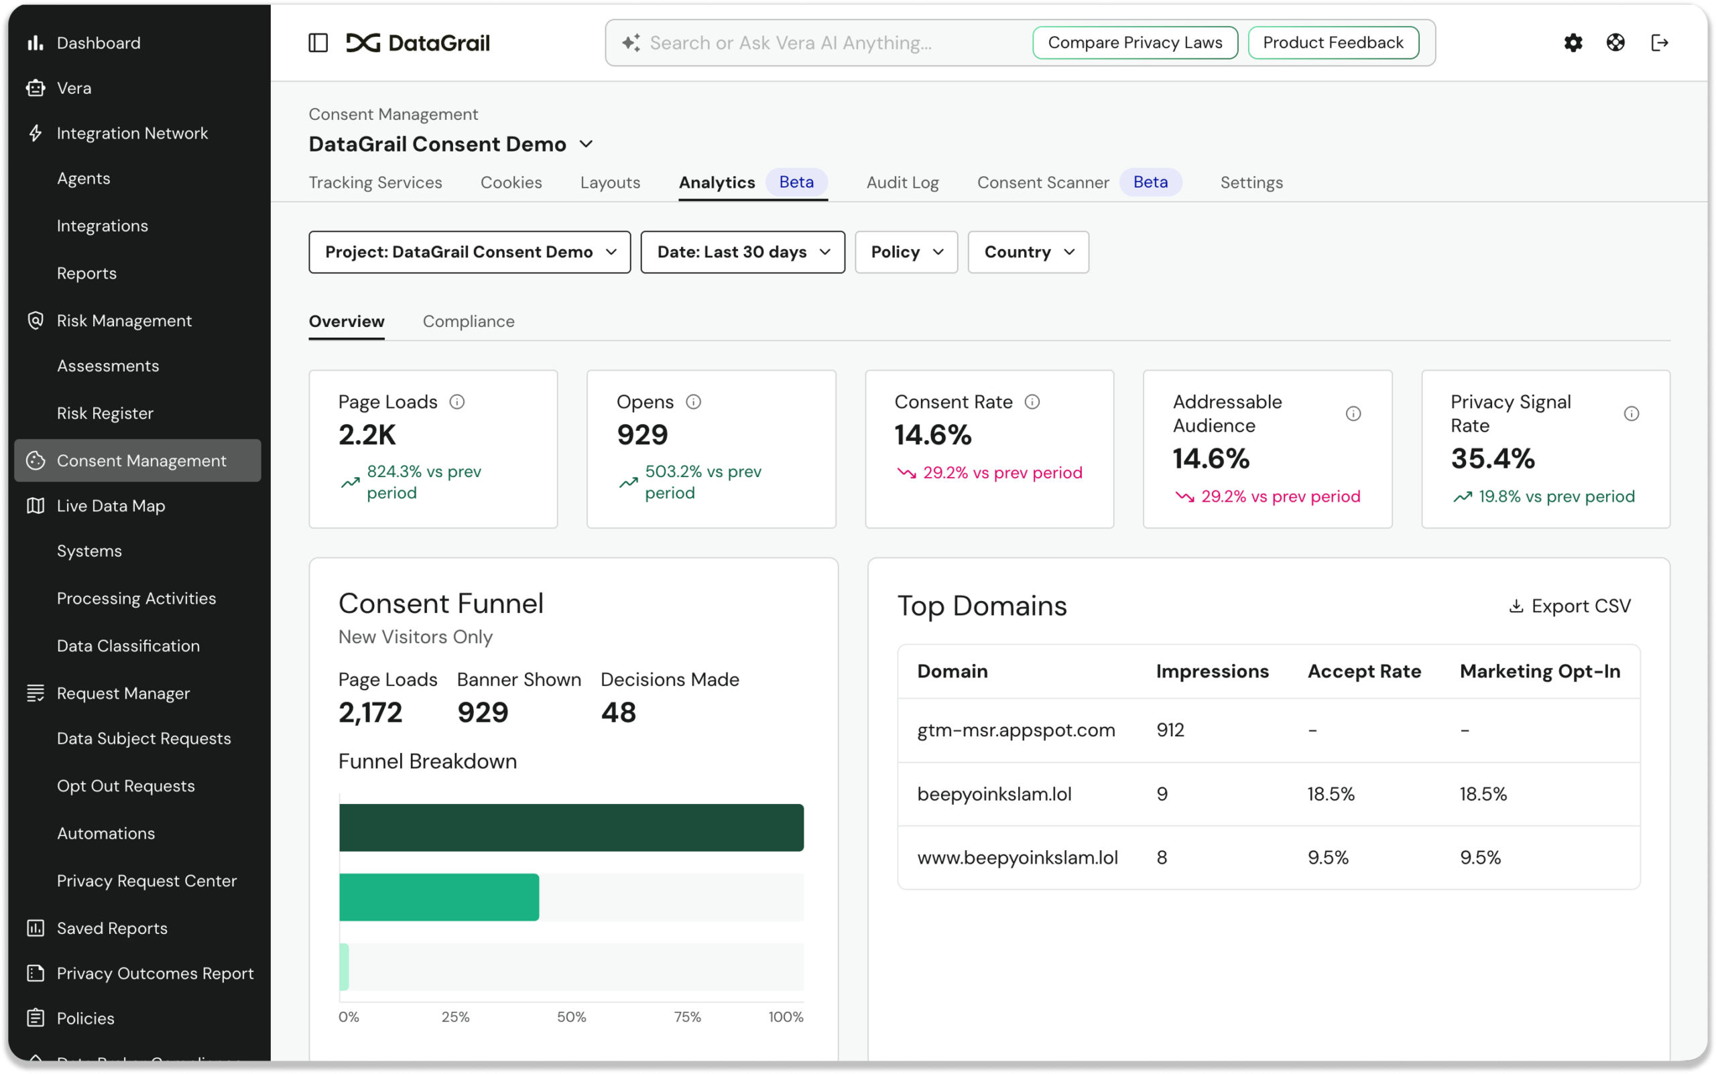Click the Vera AI sparkle icon in search
Viewport: 1716px width, 1074px height.
pos(631,43)
